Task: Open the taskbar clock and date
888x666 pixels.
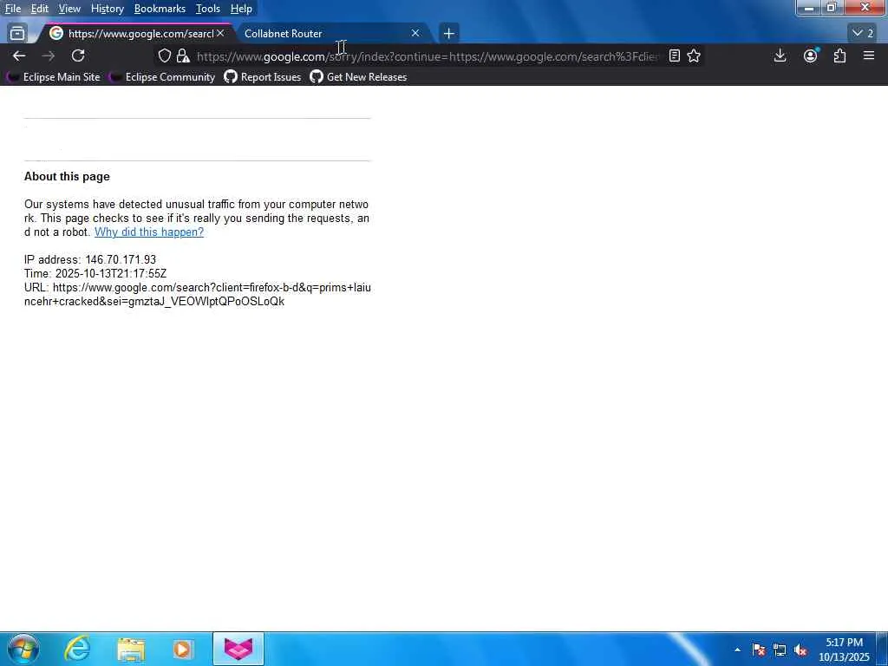Action: click(x=844, y=650)
